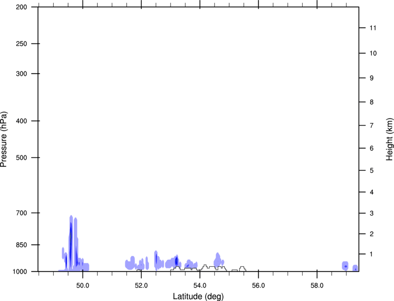
Task: Click the dark blue core near 53.2 latitude
Action: click(177, 261)
